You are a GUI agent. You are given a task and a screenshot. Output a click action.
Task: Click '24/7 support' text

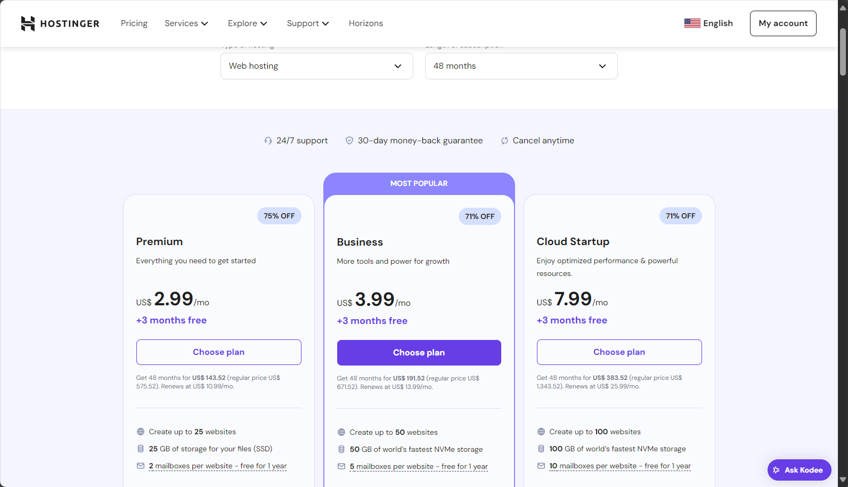pyautogui.click(x=302, y=141)
